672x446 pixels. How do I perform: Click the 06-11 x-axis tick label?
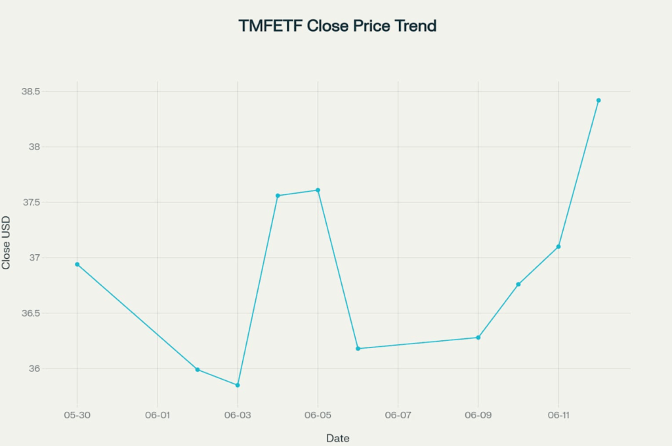coord(558,416)
